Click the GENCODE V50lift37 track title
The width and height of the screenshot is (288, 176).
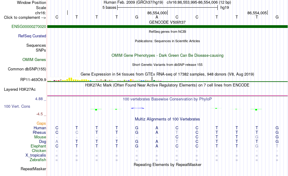167,22
